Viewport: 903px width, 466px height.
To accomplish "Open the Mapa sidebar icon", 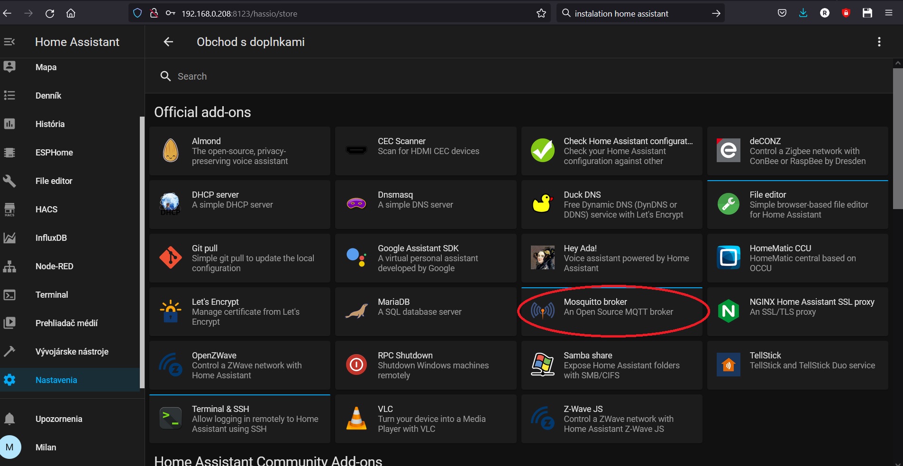I will tap(9, 67).
